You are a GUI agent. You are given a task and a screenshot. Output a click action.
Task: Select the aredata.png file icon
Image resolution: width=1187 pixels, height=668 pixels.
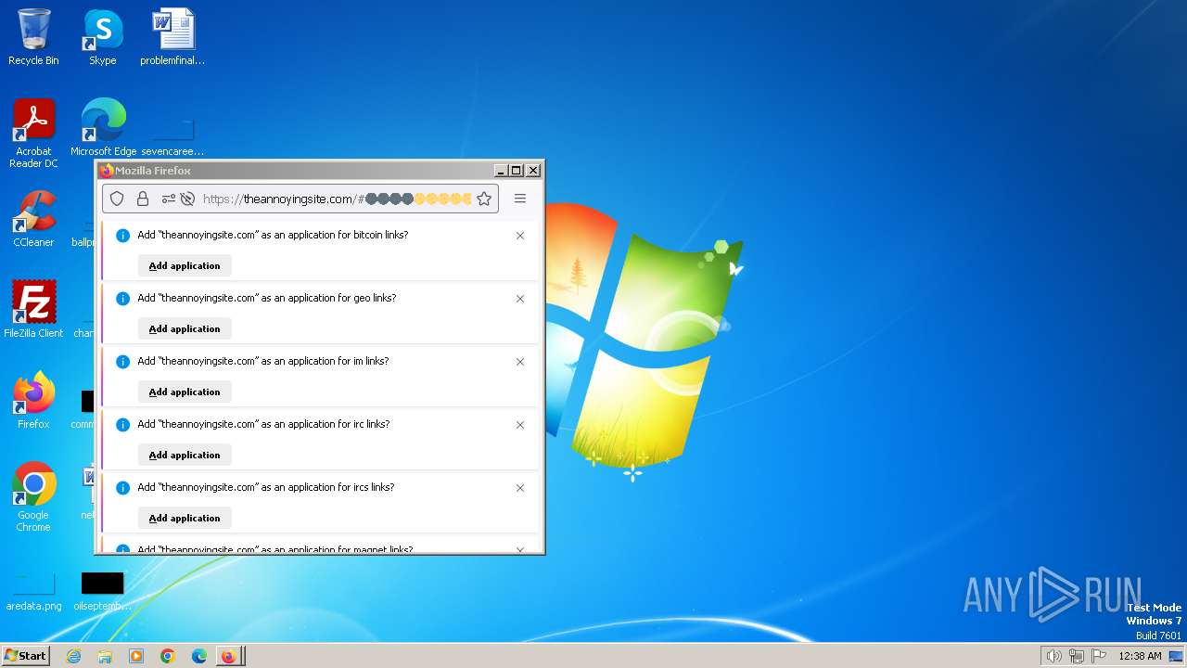[33, 591]
